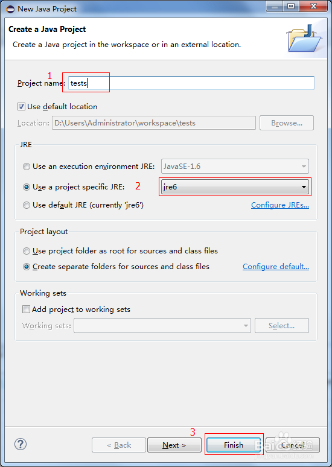Maximize the New Java Project window
332x467 pixels.
pos(291,7)
